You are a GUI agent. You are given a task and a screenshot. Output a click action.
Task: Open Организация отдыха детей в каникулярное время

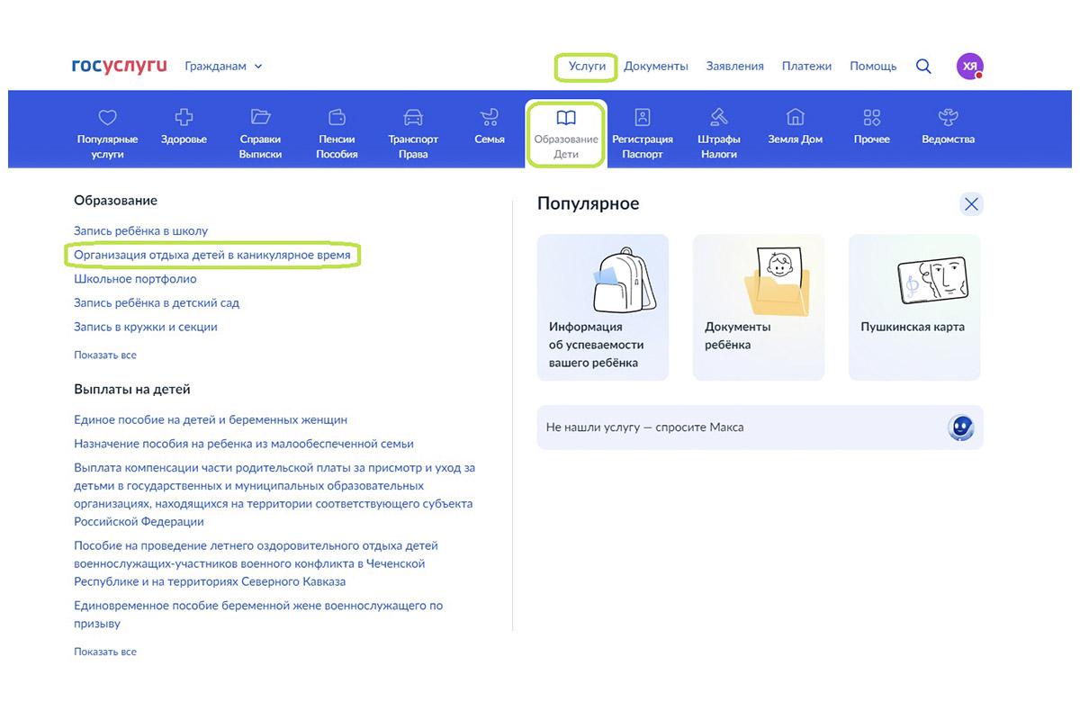click(212, 256)
